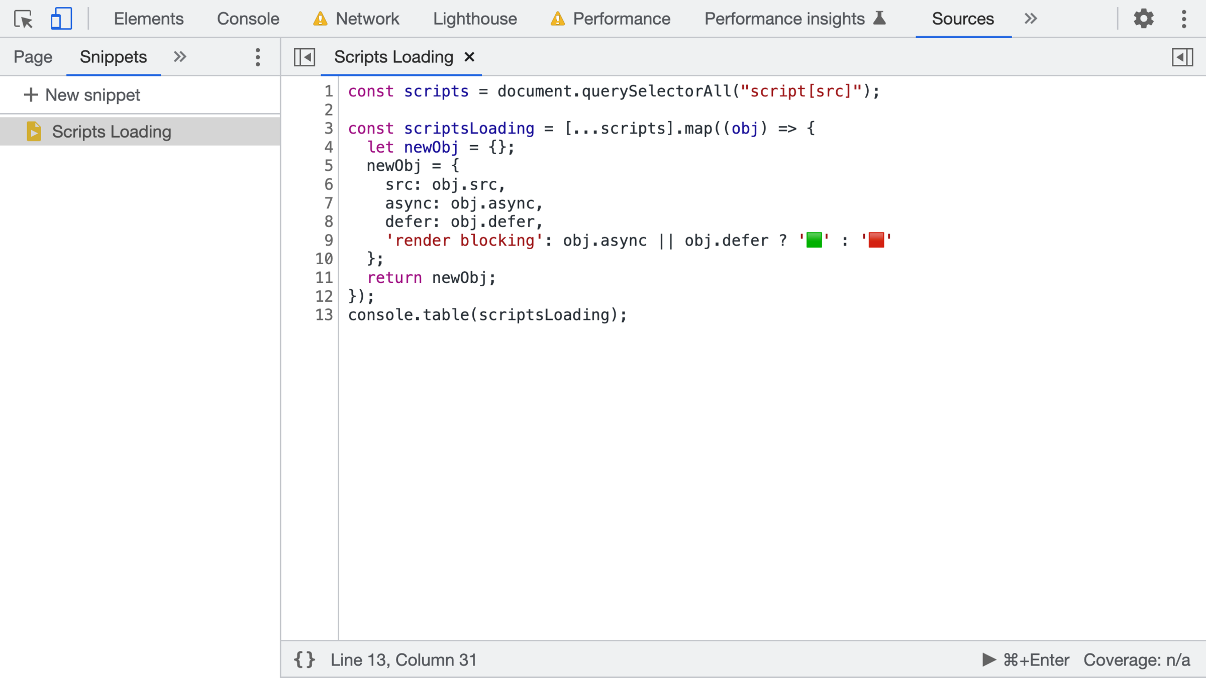Image resolution: width=1206 pixels, height=678 pixels.
Task: Toggle the device toolbar icon
Action: (61, 19)
